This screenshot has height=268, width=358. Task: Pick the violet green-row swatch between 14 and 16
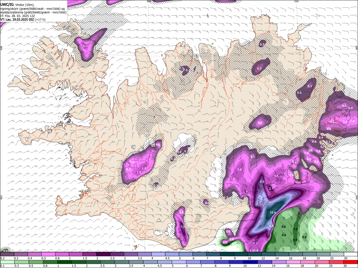tap(279, 262)
